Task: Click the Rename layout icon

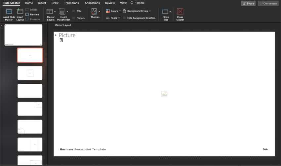Action: coord(27,15)
